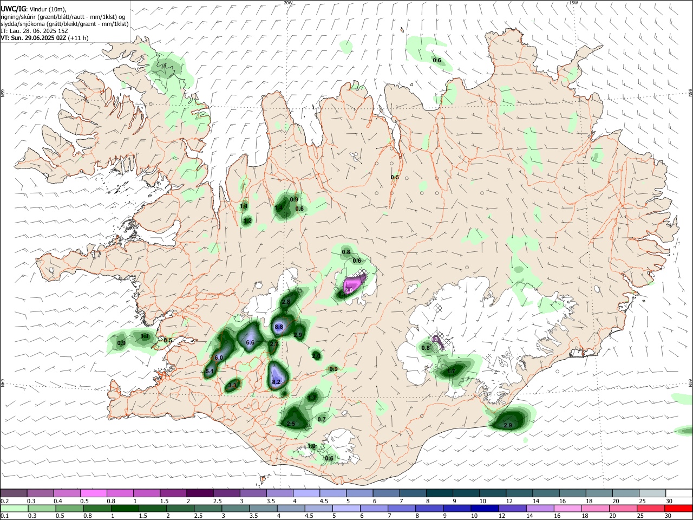Select the initial time line 'IT: Lau. 28. 06. 2025 15Z'
Image resolution: width=693 pixels, height=520 pixels.
tap(34, 31)
